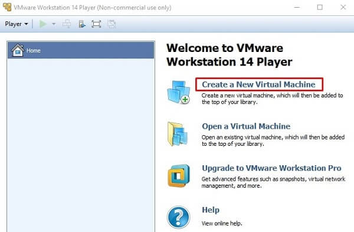Screen dimensions: 354x232
Task: Click the Open a Virtual Machine link
Action: click(x=246, y=126)
